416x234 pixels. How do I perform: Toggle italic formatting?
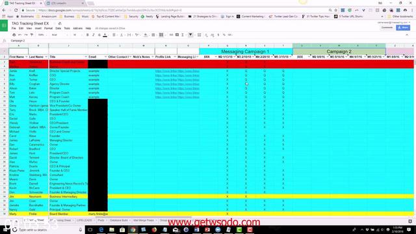(93, 34)
